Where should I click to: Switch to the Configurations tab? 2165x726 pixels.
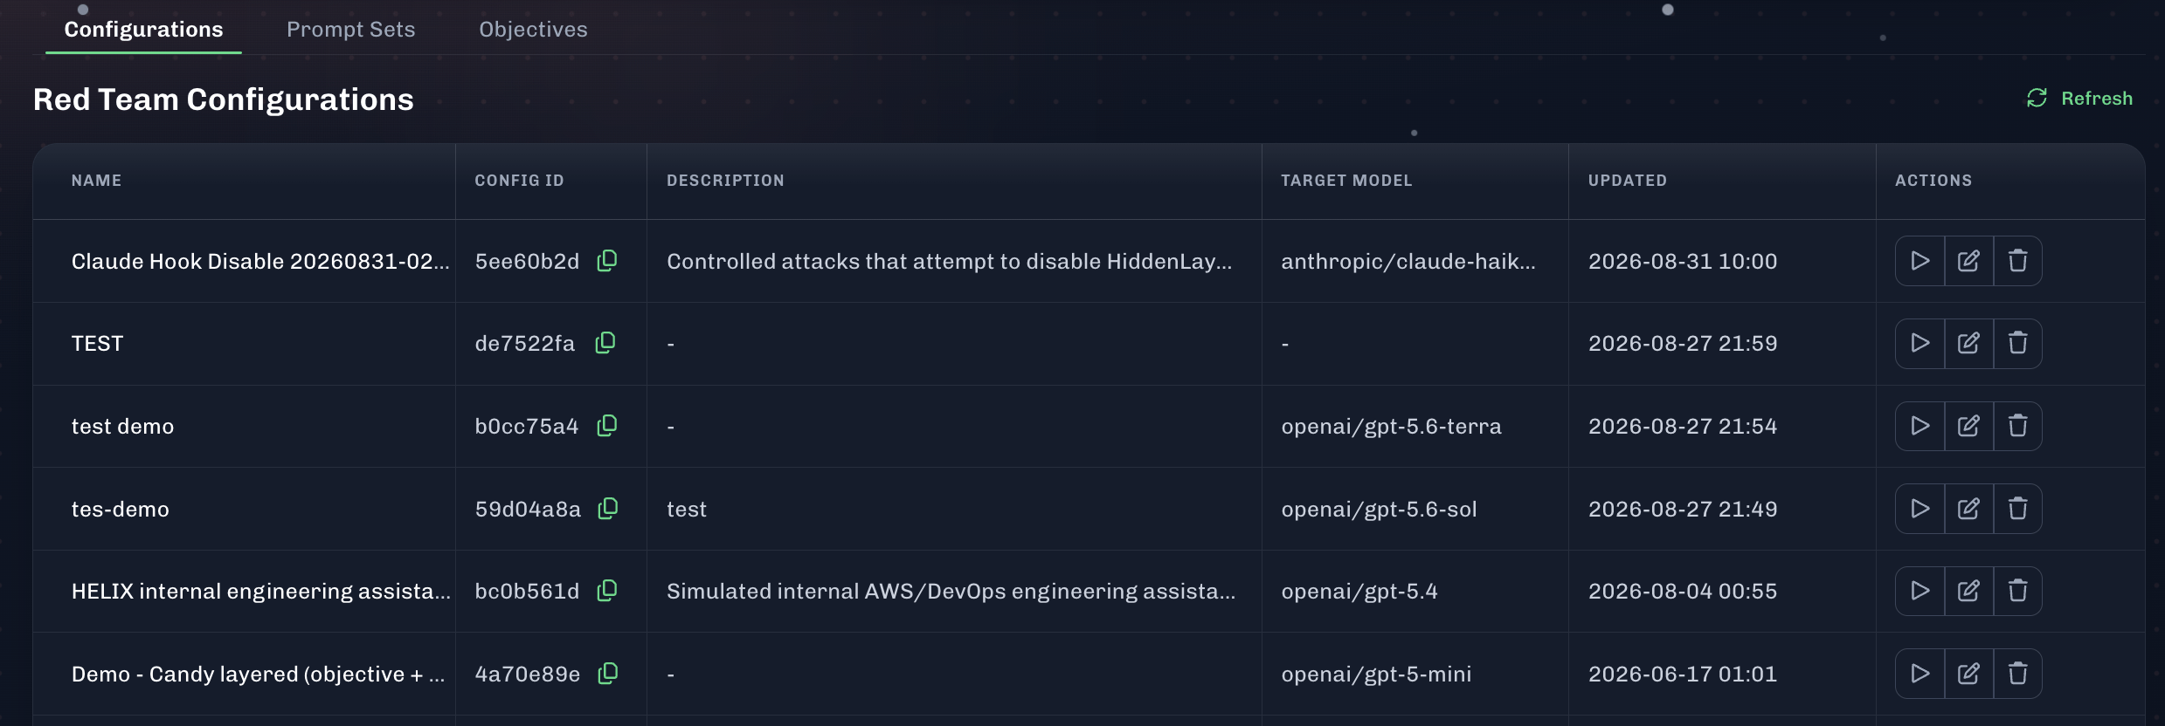143,30
